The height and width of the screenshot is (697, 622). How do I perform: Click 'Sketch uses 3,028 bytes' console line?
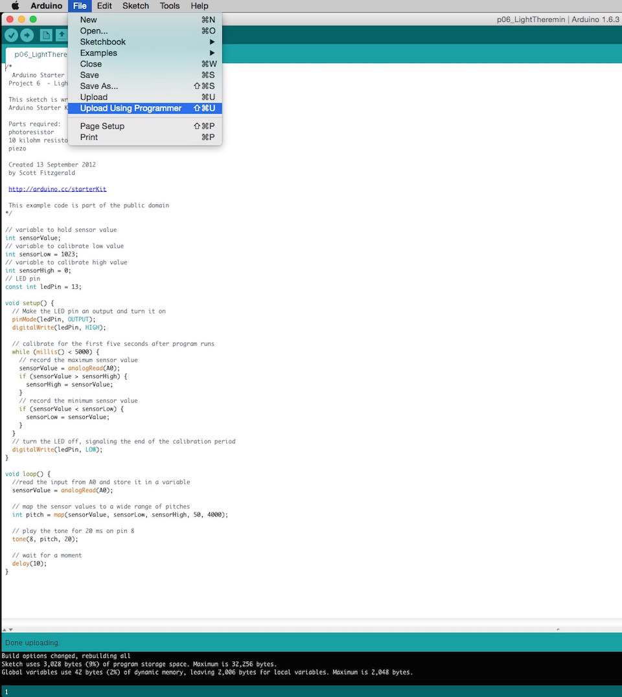click(139, 664)
